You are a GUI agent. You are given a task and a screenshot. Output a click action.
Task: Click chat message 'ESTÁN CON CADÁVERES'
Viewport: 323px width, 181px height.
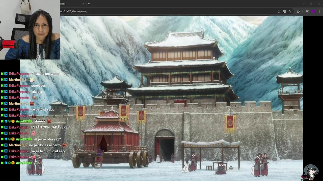click(50, 127)
